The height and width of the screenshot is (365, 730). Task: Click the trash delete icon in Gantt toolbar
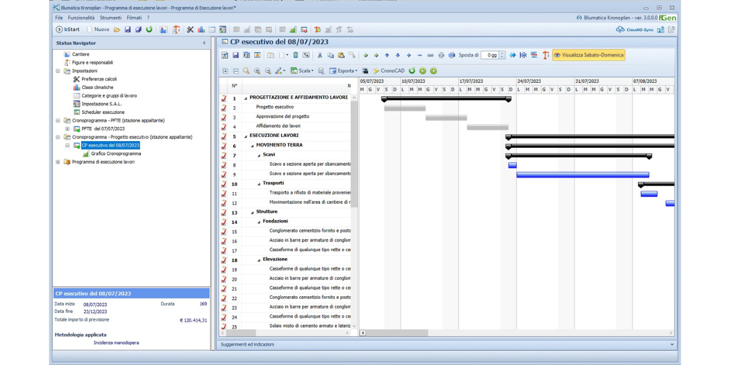point(296,55)
